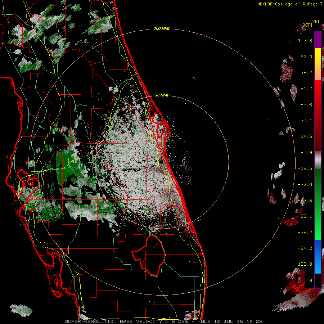Screen dimensions: 324x324
Task: Select the 92.3 velocity scale value
Action: pyautogui.click(x=306, y=57)
